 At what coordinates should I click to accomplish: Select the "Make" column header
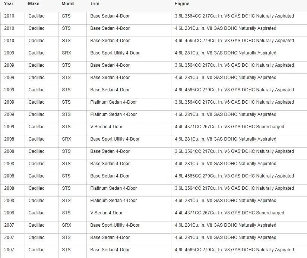(34, 4)
